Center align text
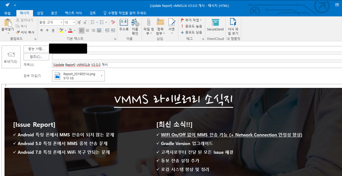 [x=87, y=30]
